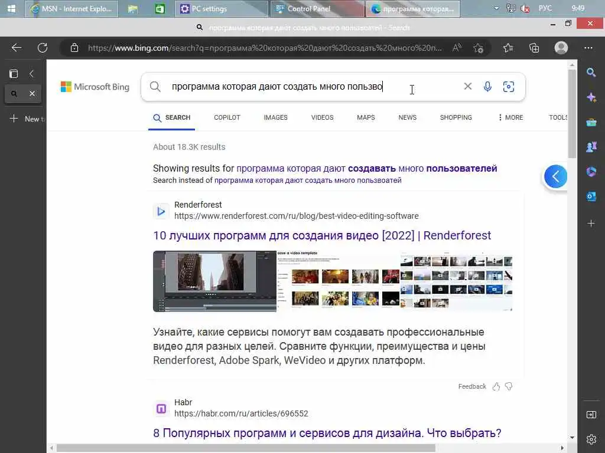Go back to the previous page in Edge
Screen dimensions: 605x453
pos(16,48)
